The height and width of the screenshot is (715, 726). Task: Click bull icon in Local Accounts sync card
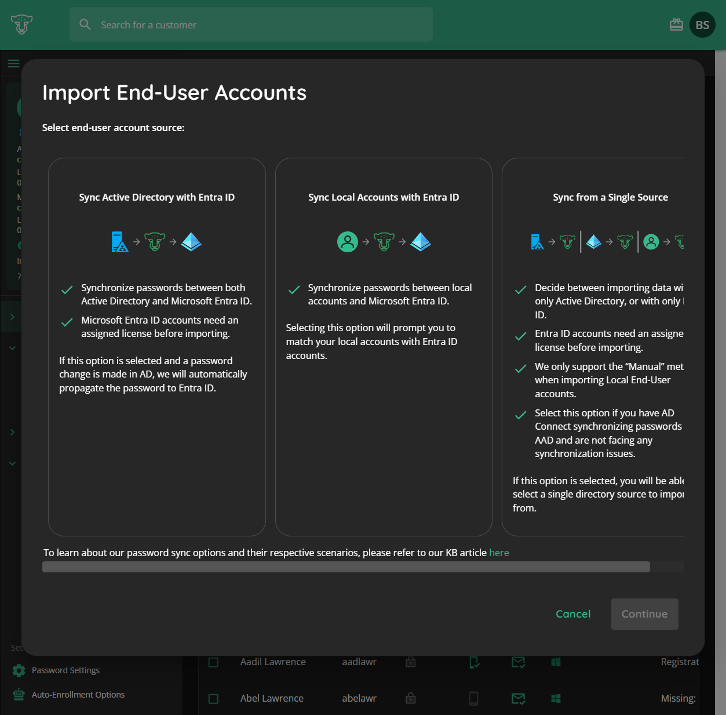(384, 242)
